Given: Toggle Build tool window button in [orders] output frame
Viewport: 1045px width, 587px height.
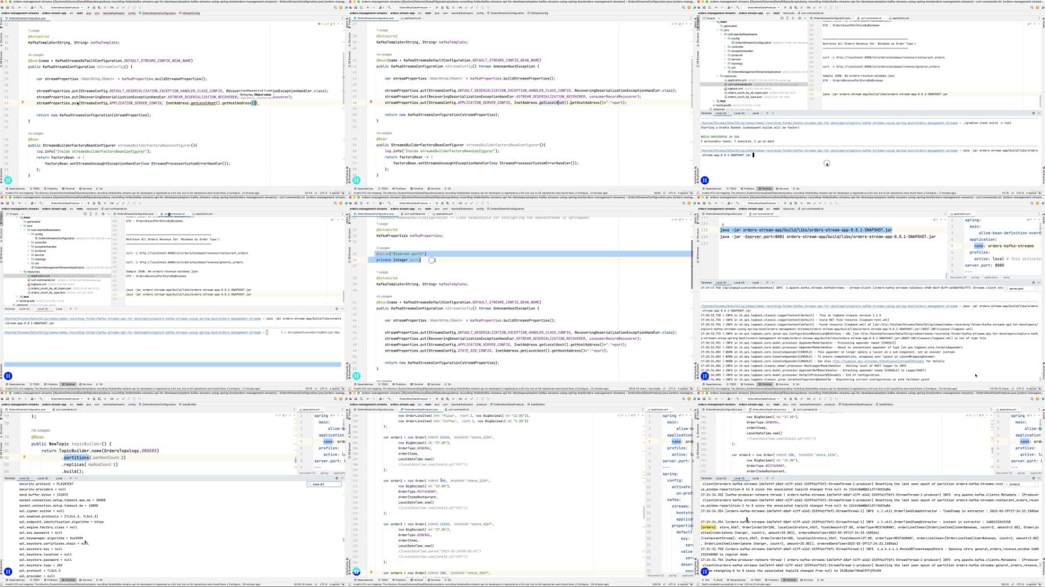Looking at the screenshot, I should (x=718, y=580).
